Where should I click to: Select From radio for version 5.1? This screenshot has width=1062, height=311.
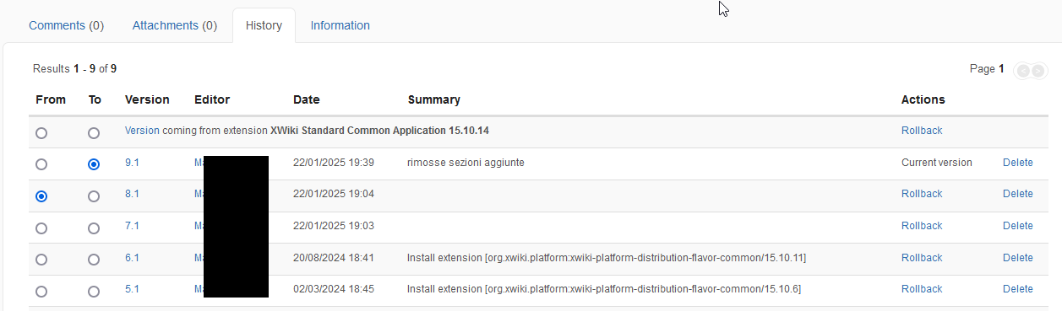(x=41, y=292)
